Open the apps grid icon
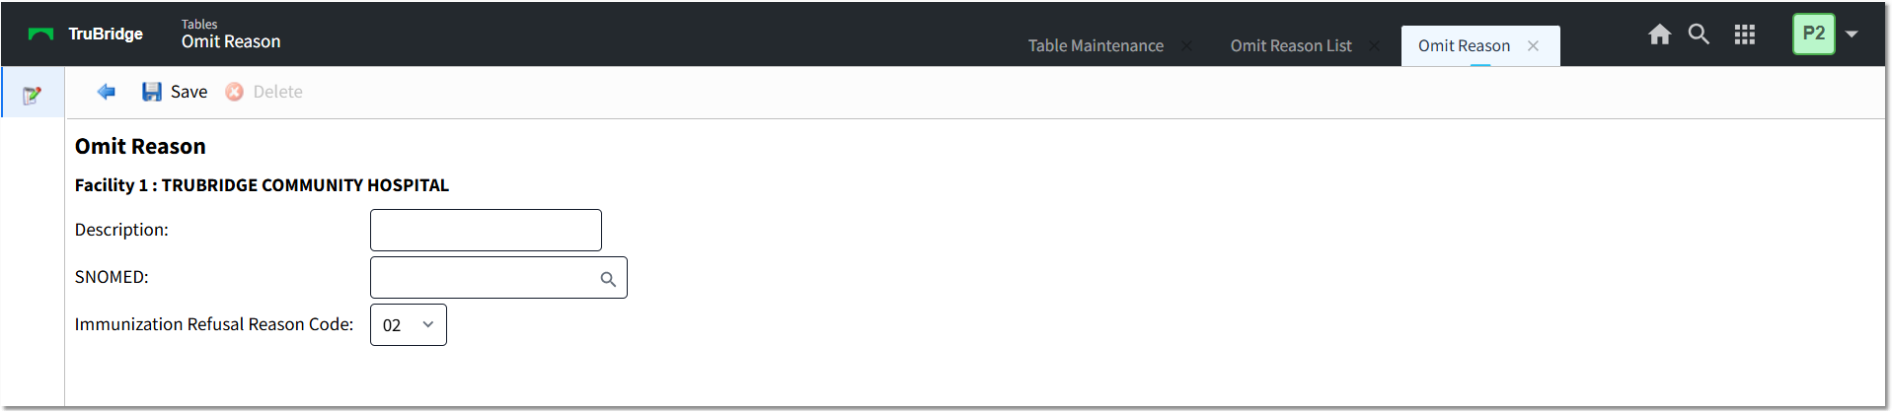Viewport: 1892px width, 413px height. (1745, 34)
